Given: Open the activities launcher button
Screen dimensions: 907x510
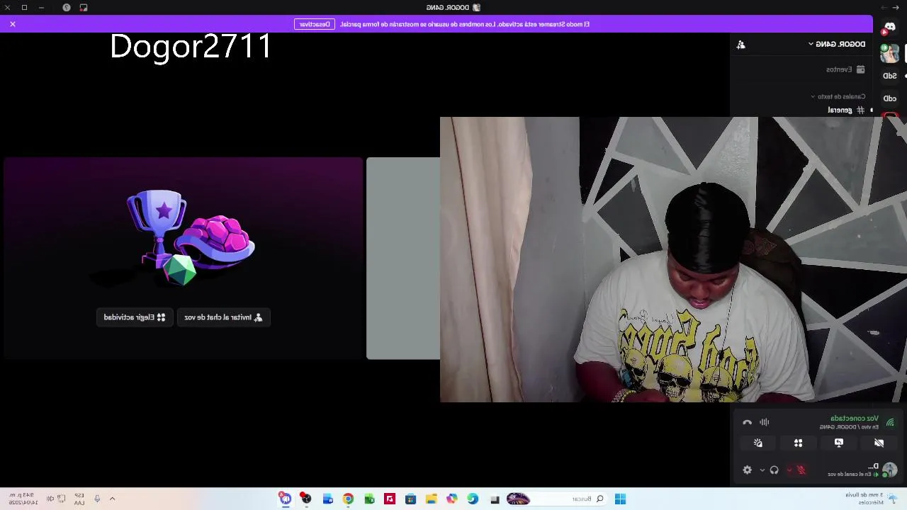Looking at the screenshot, I should point(798,443).
